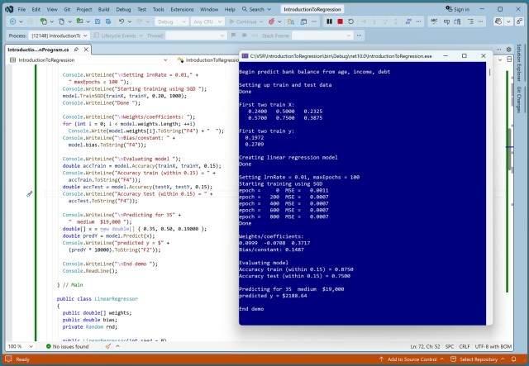529x366 pixels.
Task: Stop debugging with the red square button
Action: [341, 21]
